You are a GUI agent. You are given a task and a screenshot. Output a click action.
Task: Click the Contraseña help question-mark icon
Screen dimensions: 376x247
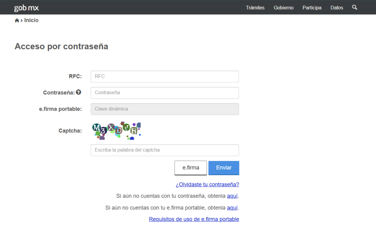pos(79,92)
